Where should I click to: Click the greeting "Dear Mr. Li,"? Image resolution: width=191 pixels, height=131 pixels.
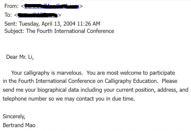click(20, 57)
